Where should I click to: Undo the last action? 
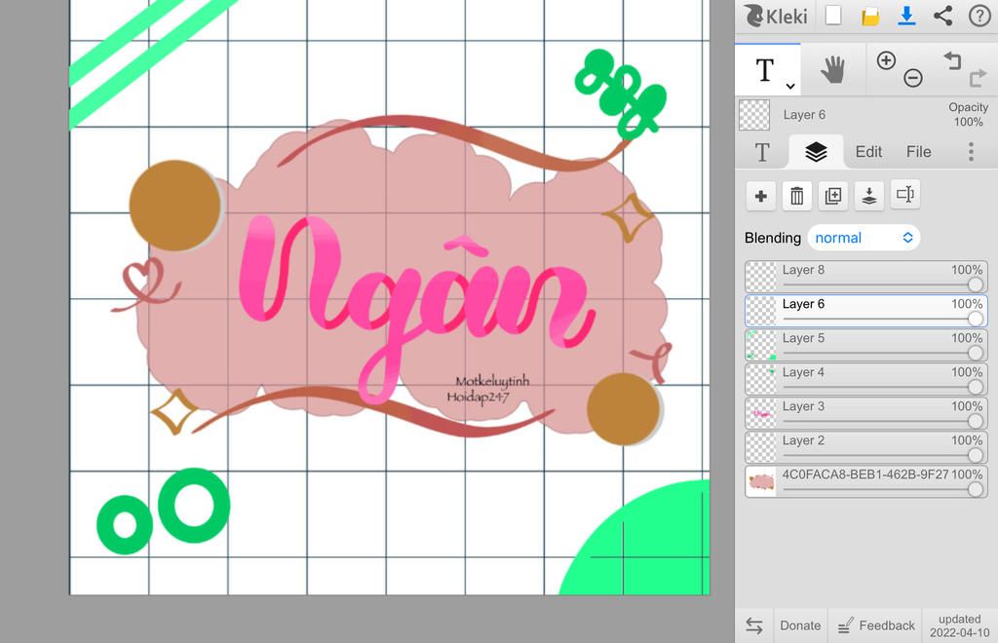click(x=951, y=61)
